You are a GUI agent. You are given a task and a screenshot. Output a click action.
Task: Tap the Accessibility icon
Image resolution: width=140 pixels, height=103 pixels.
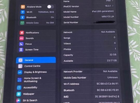point(19,88)
